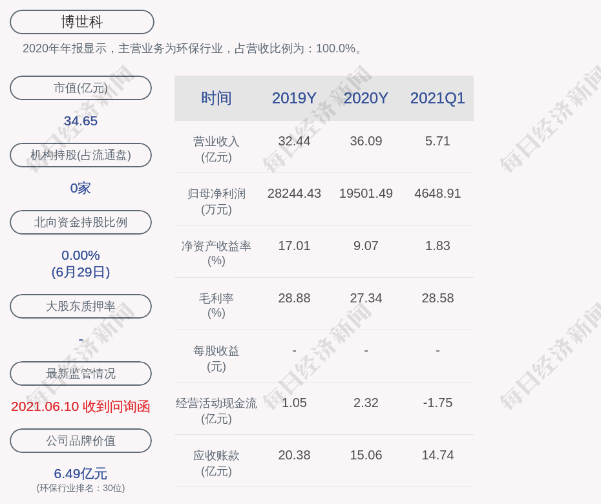The width and height of the screenshot is (601, 504).
Task: Click the 净资产收益率 row label
Action: (216, 253)
